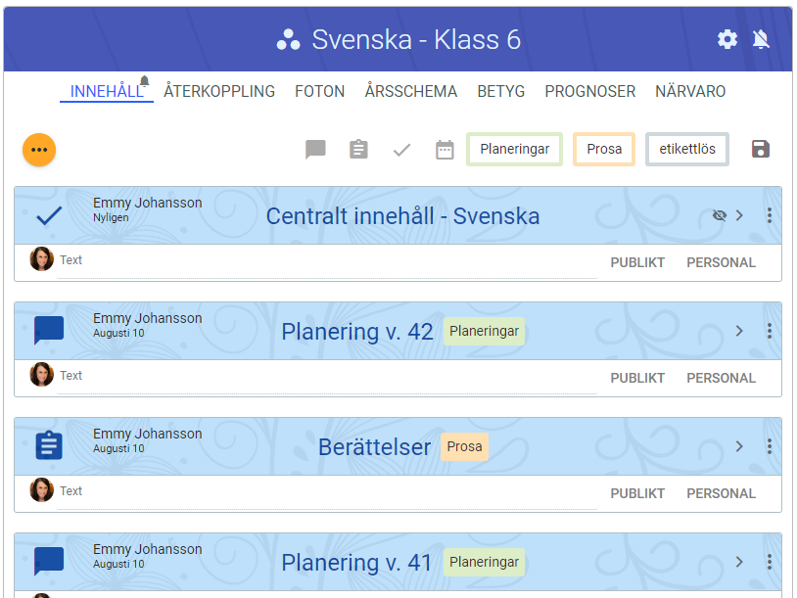The image size is (797, 598).
Task: Select the Prosa label filter
Action: (x=604, y=150)
